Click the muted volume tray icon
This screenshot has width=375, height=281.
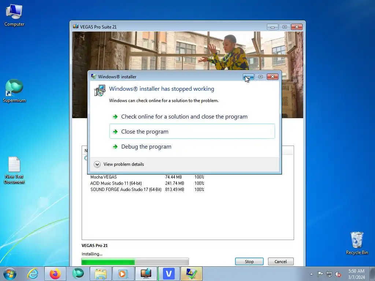[x=338, y=274]
